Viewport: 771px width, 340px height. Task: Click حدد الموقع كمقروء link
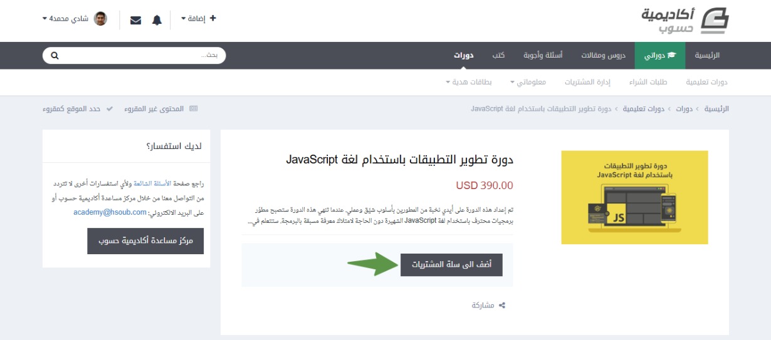[78, 108]
